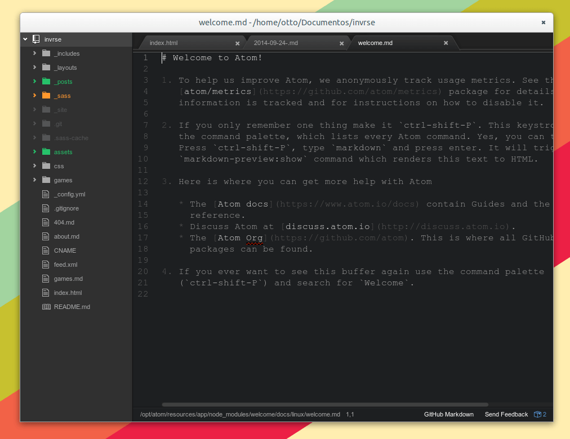This screenshot has width=570, height=439.
Task: Select the _posts folder name
Action: (x=63, y=82)
